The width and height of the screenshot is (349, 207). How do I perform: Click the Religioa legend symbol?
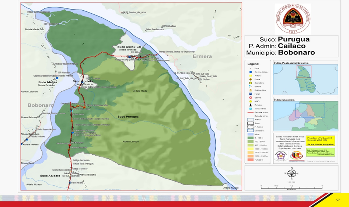point(251,105)
